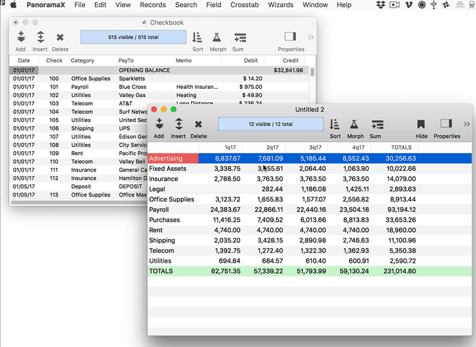Click 12 visible / 12 total counter
This screenshot has width=476, height=347.
[270, 124]
